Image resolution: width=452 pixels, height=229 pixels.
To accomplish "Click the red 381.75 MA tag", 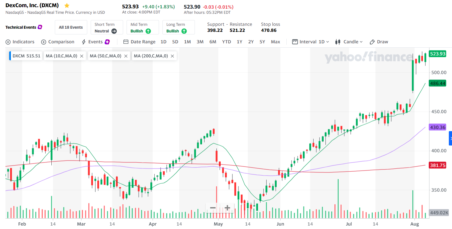I will (438, 165).
